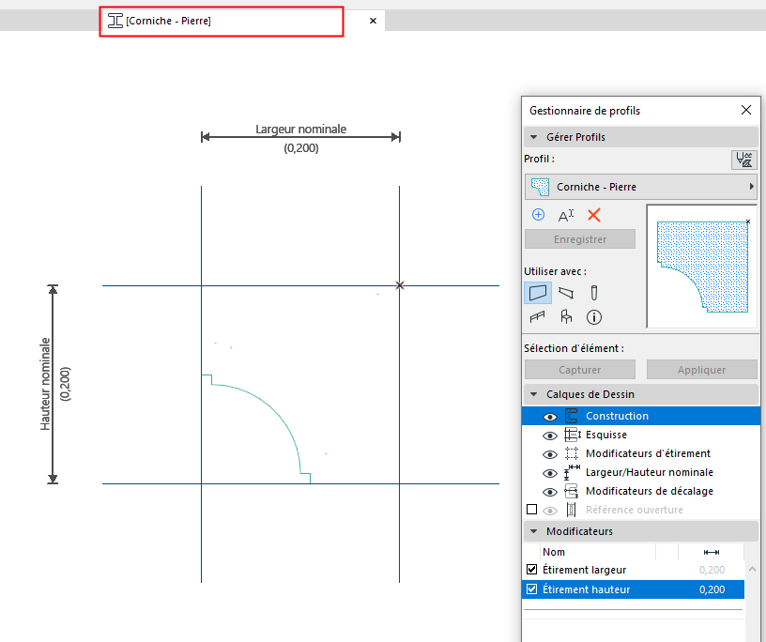The width and height of the screenshot is (766, 642).
Task: Select the Railing usage icon
Action: [537, 317]
